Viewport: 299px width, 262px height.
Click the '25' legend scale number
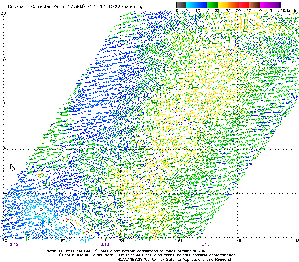[228, 11]
